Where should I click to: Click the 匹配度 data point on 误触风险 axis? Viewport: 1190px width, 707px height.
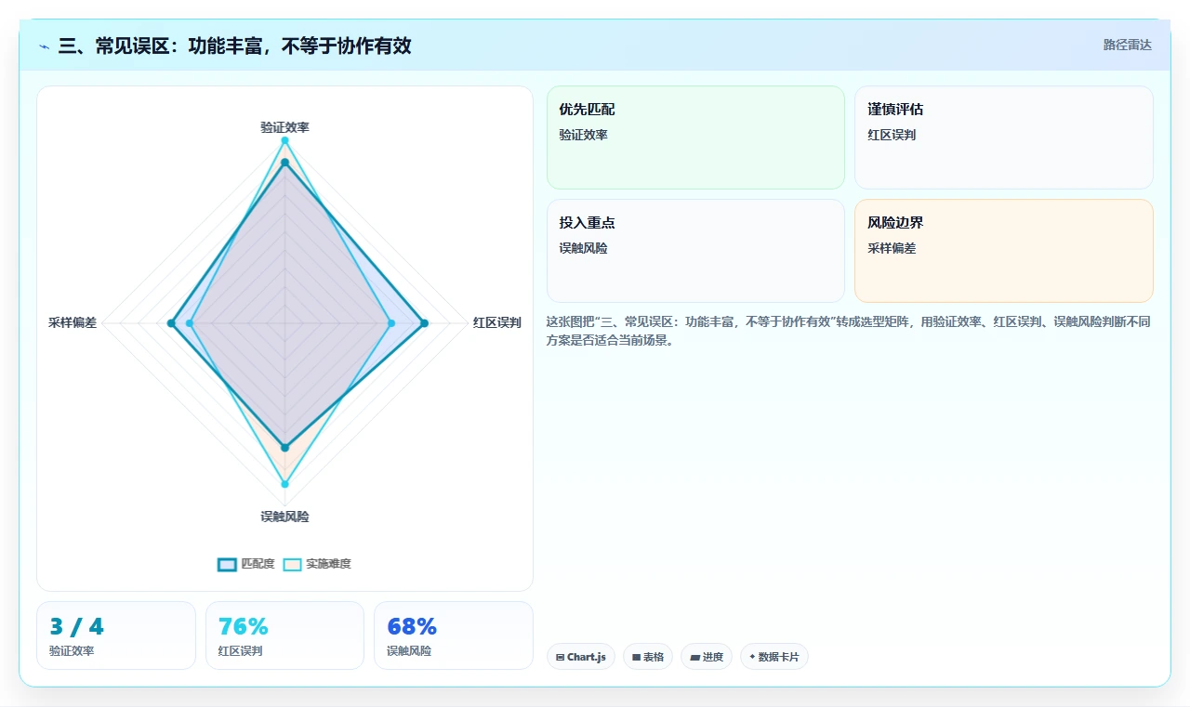[x=284, y=448]
